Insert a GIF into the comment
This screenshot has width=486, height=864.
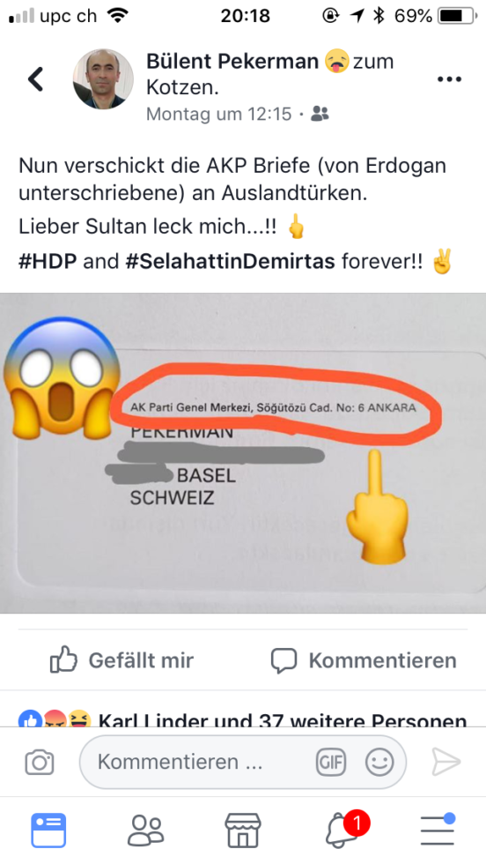point(331,762)
